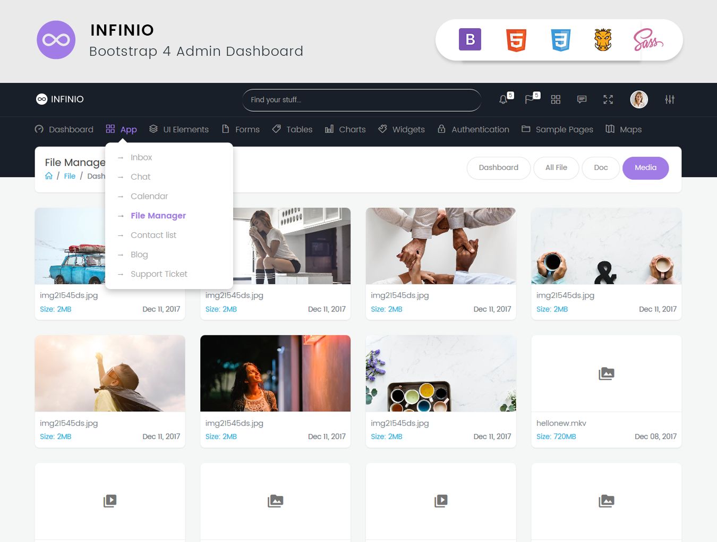717x542 pixels.
Task: Click the CSS3 shield icon
Action: [x=560, y=40]
